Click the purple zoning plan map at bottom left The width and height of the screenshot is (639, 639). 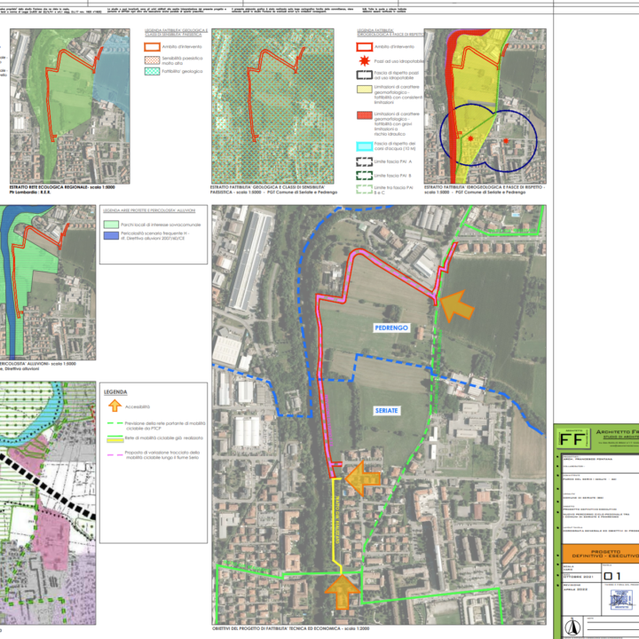[x=48, y=503]
